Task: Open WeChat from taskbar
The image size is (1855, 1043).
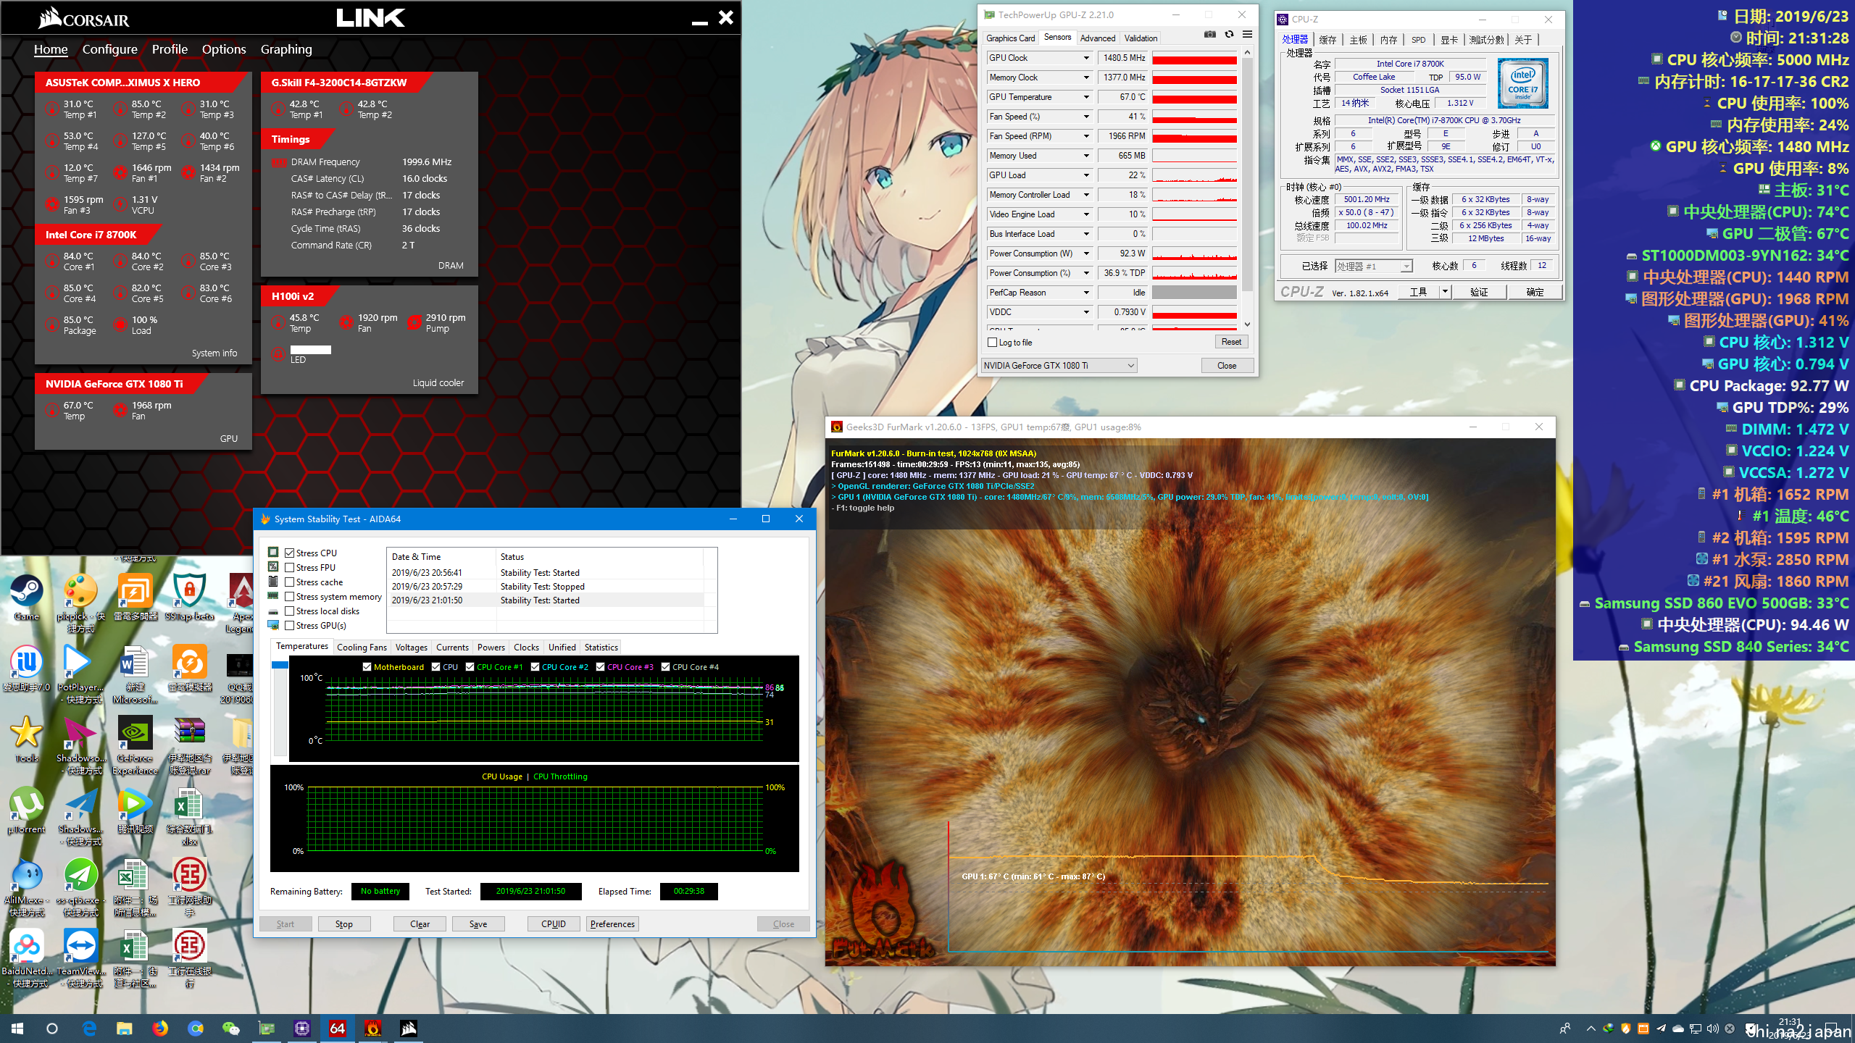Action: (x=231, y=1028)
